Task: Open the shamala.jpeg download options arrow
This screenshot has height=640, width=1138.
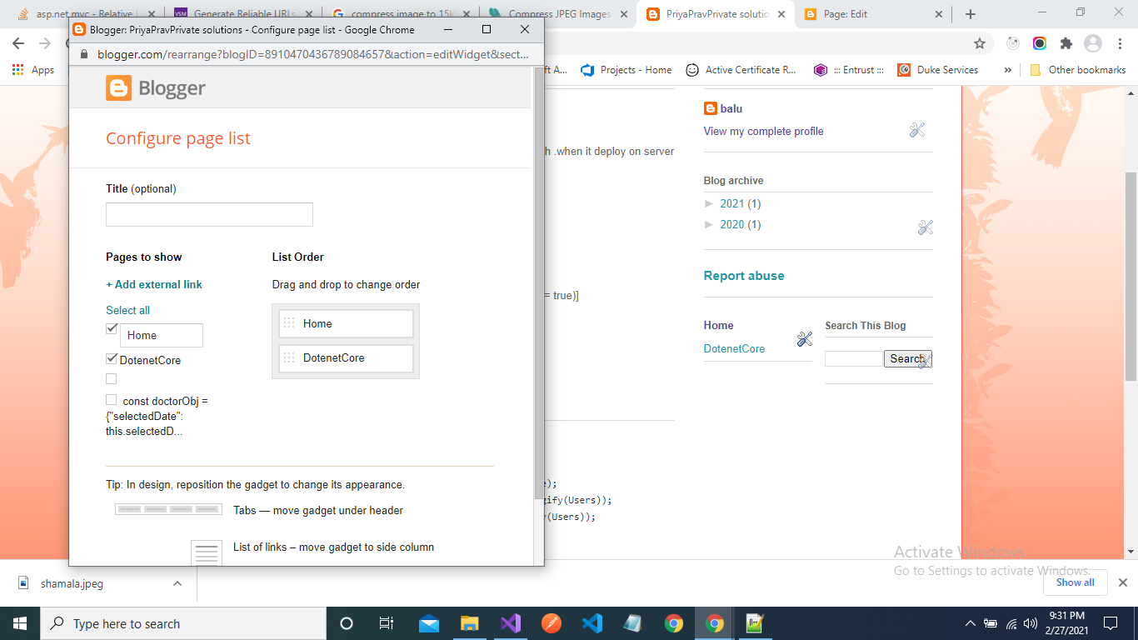Action: click(177, 583)
